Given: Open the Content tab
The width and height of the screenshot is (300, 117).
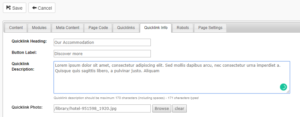Looking at the screenshot, I should (x=16, y=28).
